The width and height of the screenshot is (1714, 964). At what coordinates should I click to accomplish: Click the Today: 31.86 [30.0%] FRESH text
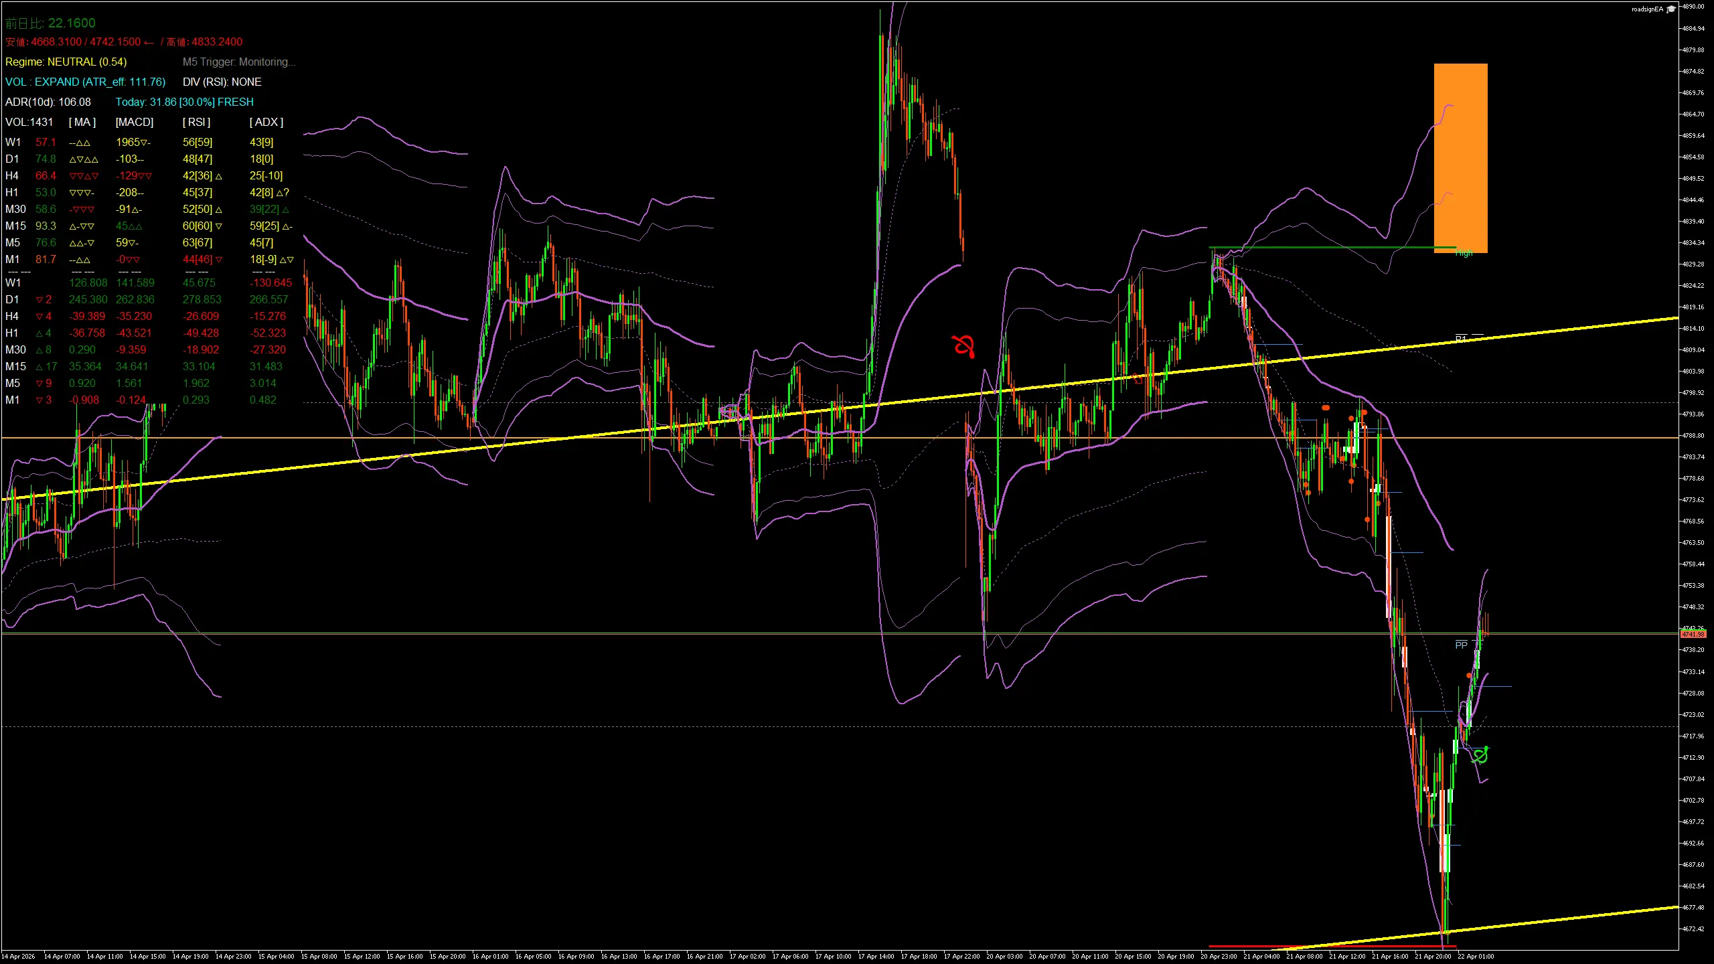[x=185, y=102]
